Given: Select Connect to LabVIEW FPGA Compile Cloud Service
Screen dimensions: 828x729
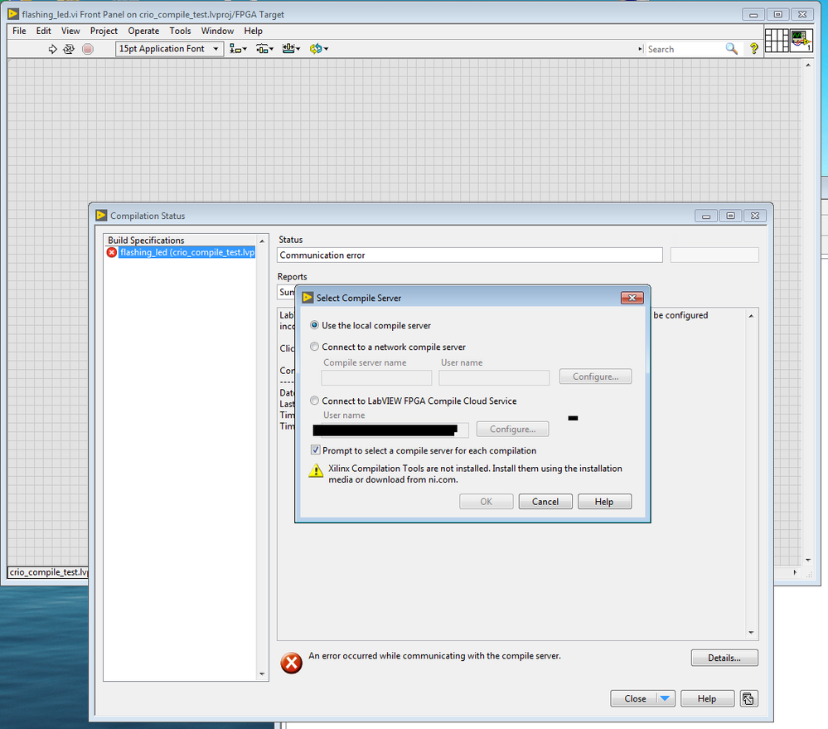Looking at the screenshot, I should coord(315,401).
